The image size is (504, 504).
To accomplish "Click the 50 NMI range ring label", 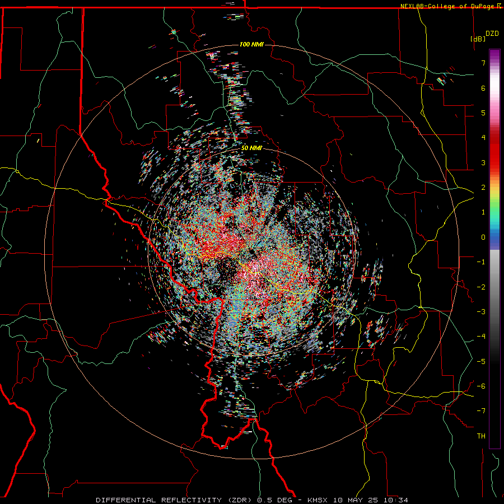I will (x=251, y=148).
